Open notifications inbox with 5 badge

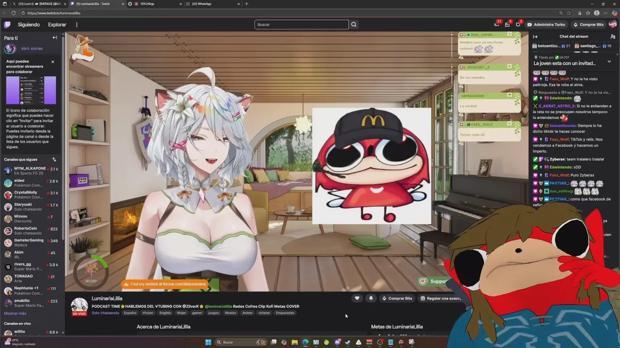(x=508, y=24)
